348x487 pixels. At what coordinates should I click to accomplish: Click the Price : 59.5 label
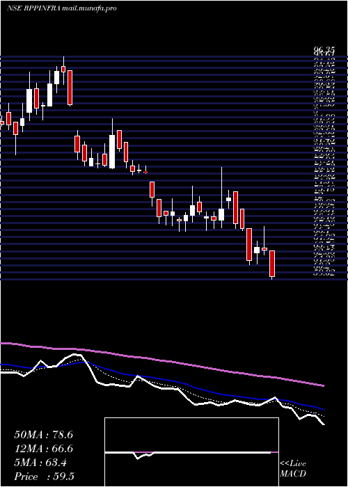tap(44, 477)
